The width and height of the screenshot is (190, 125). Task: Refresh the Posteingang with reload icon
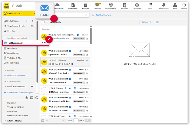27,21
